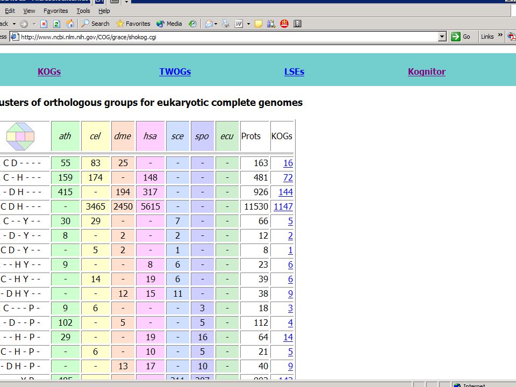Click the 'sce' column header
The width and height of the screenshot is (516, 387).
[x=177, y=136]
